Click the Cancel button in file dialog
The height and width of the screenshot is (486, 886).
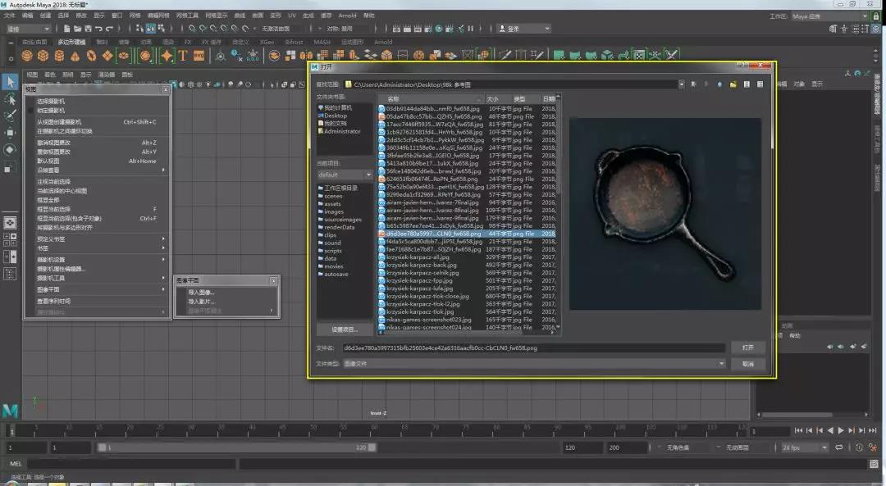[747, 364]
